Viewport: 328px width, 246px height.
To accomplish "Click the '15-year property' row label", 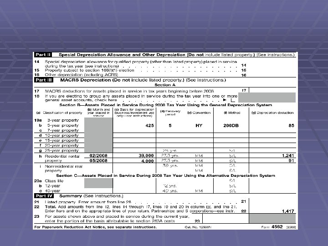I will (x=61, y=140).
